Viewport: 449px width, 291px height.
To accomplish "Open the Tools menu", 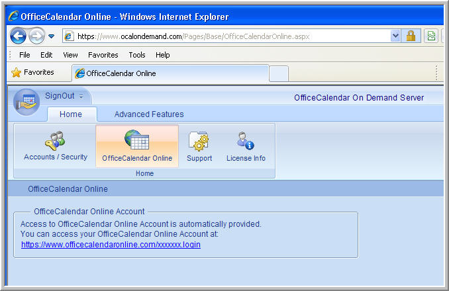I will (137, 55).
